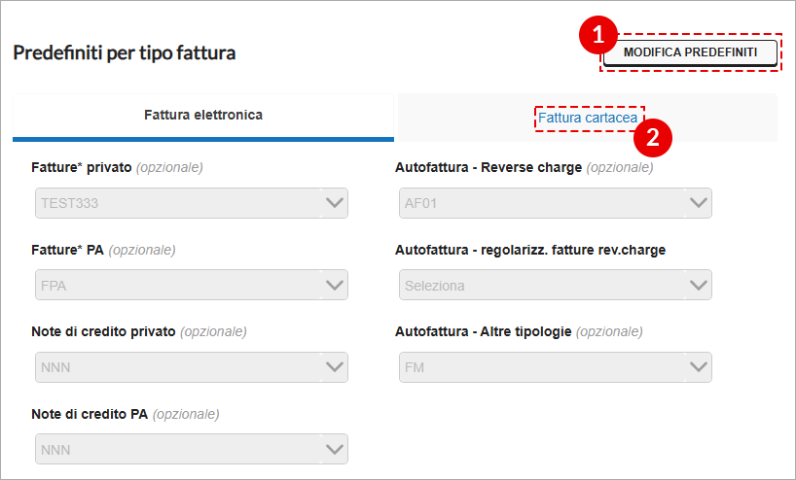Open the Fatture privato dropdown showing TEST333
The image size is (796, 480).
[x=192, y=203]
